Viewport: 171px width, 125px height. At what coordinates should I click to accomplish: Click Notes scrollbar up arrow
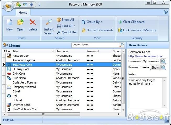coord(164,81)
